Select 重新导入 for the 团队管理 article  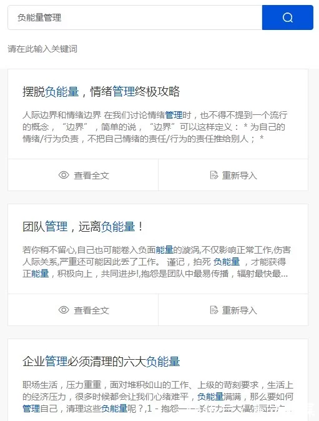[233, 310]
